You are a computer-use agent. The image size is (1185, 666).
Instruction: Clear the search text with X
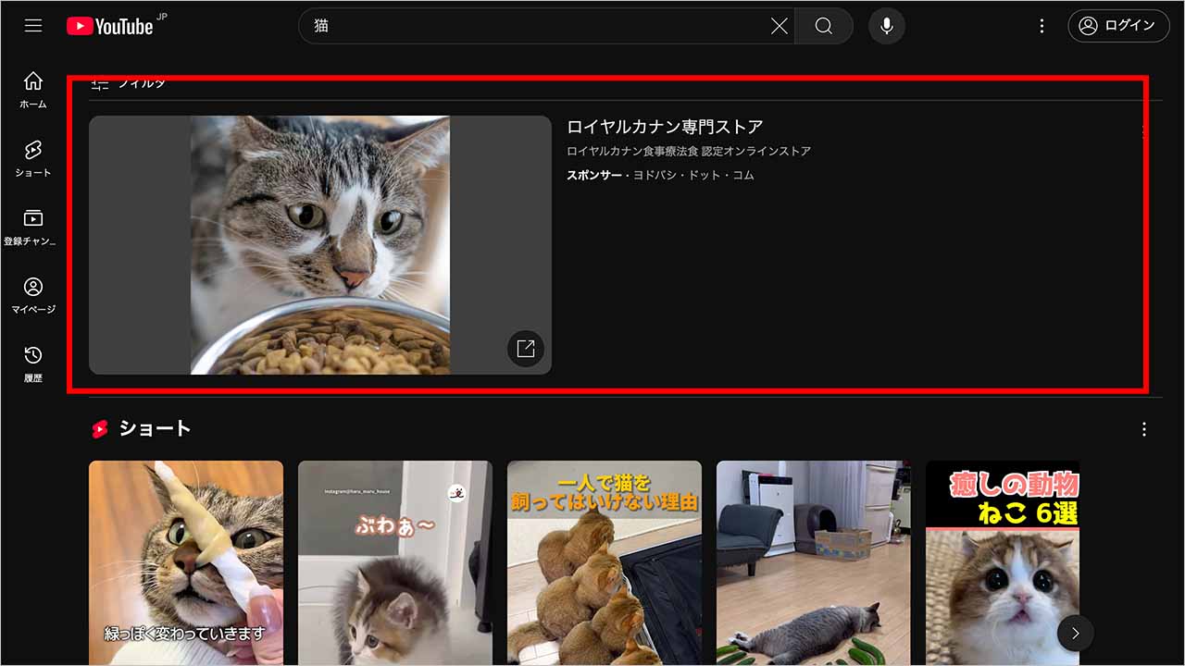780,26
